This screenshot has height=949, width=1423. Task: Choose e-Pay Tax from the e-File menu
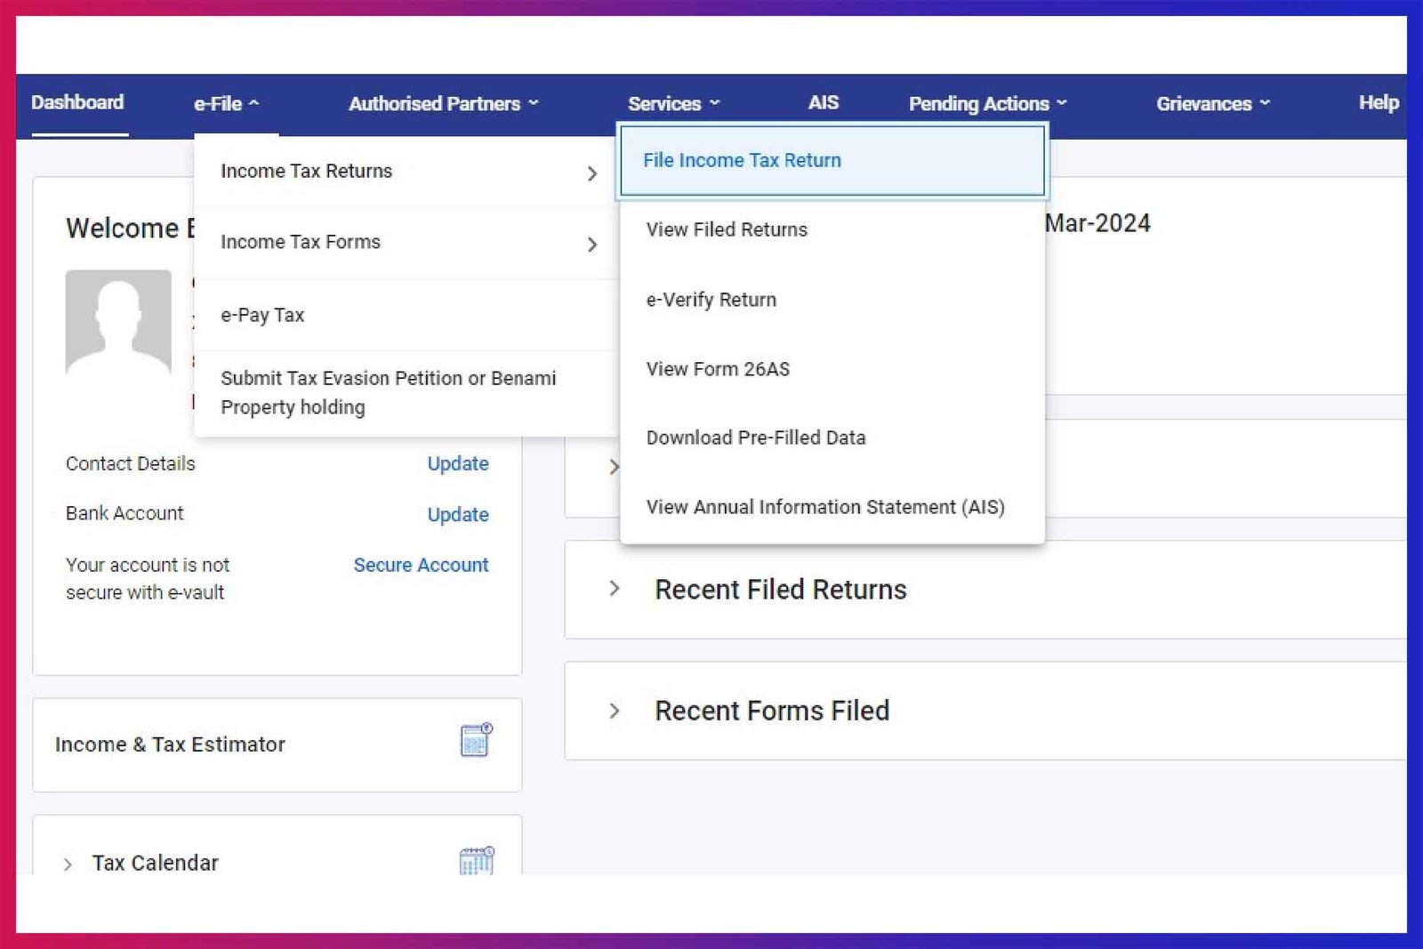262,314
